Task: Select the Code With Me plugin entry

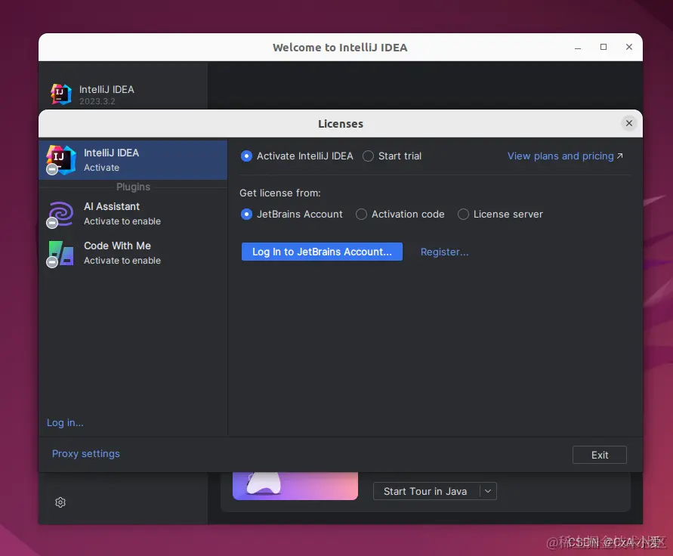Action: tap(133, 253)
